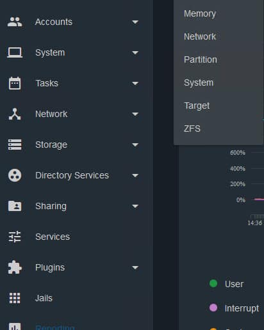
Task: Toggle the green User legend dot
Action: pos(213,283)
